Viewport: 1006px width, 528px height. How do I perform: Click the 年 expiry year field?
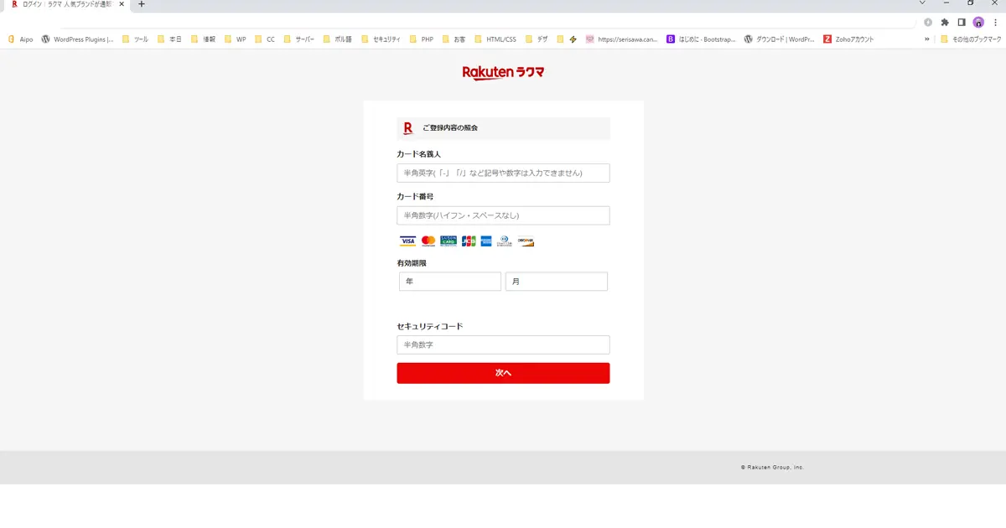pos(450,282)
